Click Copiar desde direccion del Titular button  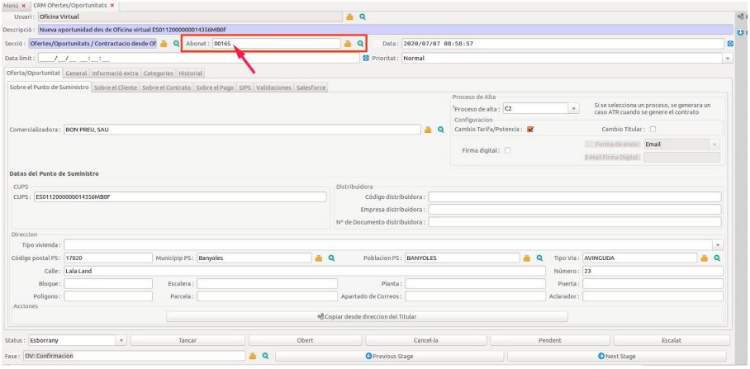[367, 316]
